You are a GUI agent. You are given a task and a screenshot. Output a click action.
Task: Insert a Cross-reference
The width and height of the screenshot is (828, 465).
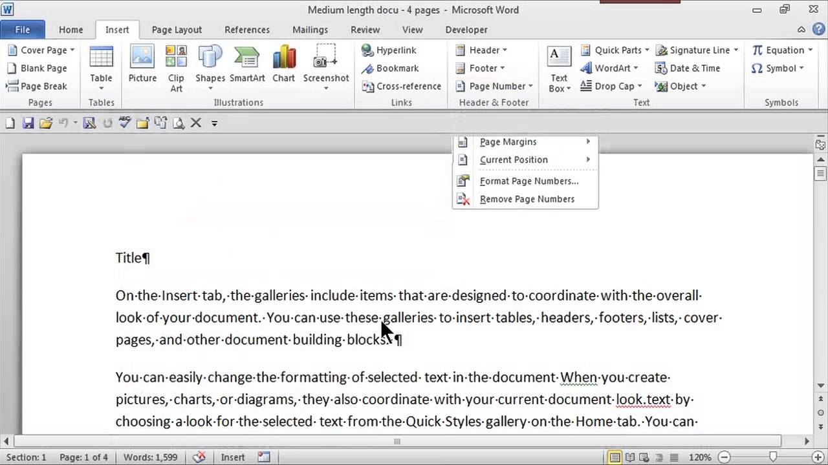coord(401,86)
